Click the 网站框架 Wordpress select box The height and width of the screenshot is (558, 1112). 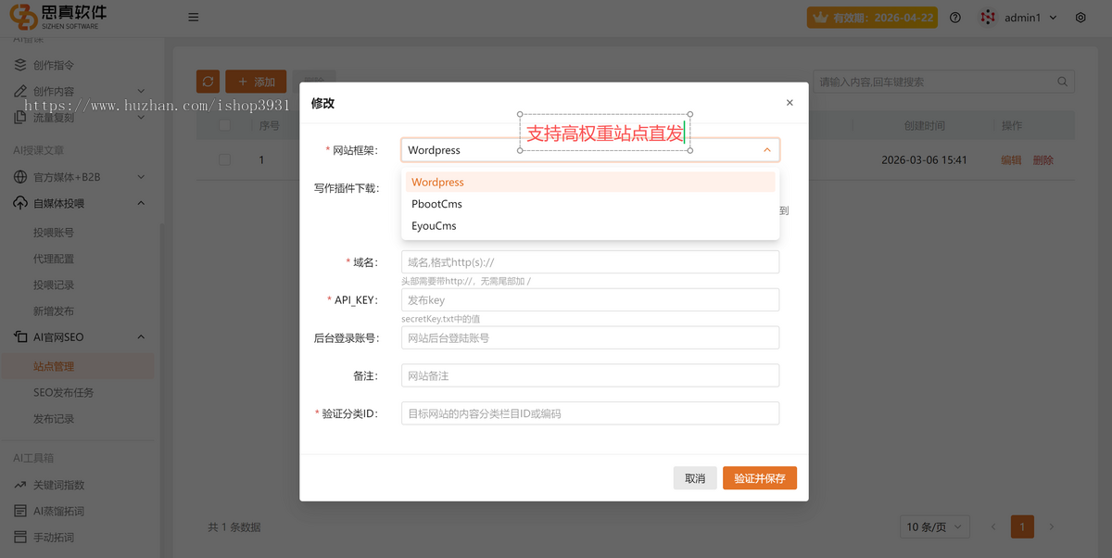tap(590, 149)
